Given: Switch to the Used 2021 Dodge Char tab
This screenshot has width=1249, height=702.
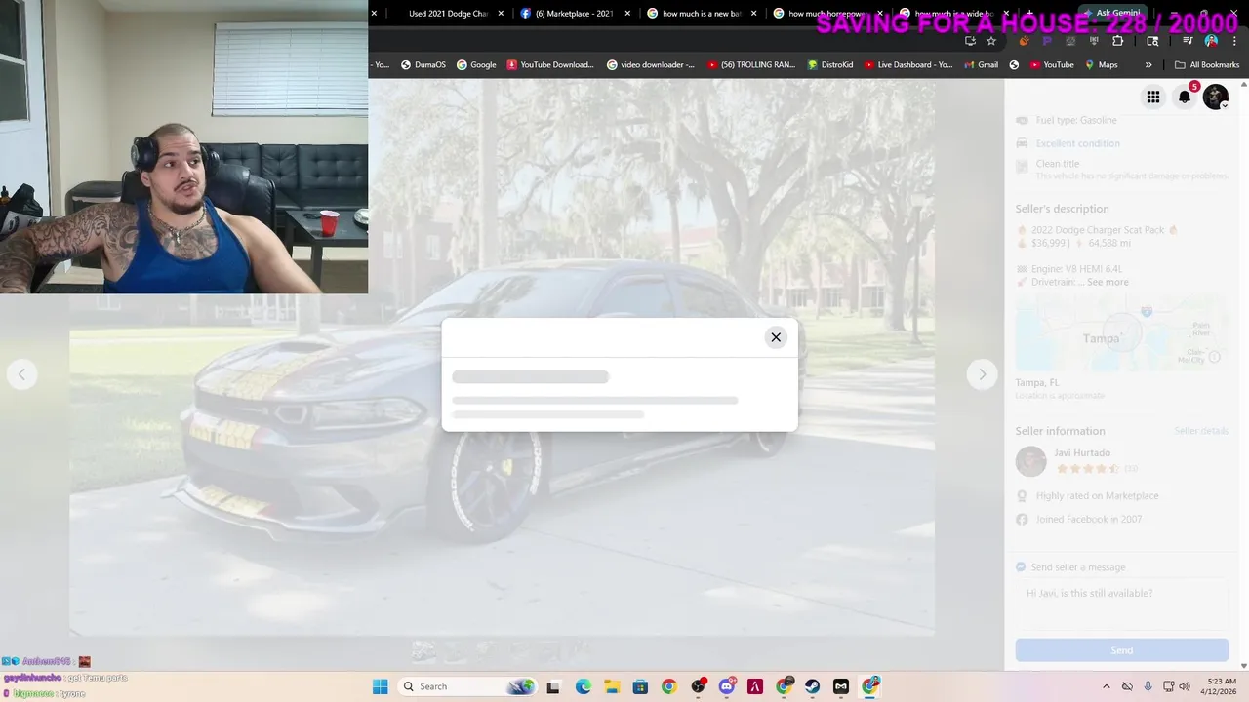Looking at the screenshot, I should click(446, 14).
